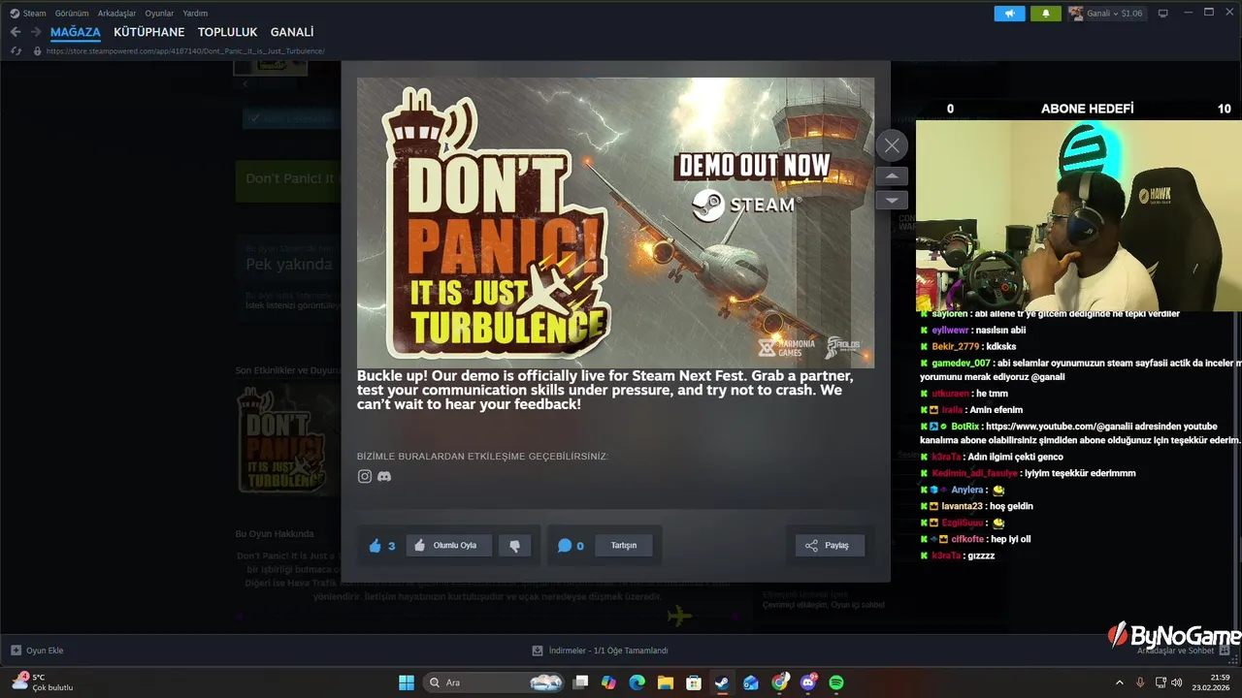Switch to the TOPLULUK tab
1242x698 pixels.
[x=227, y=32]
